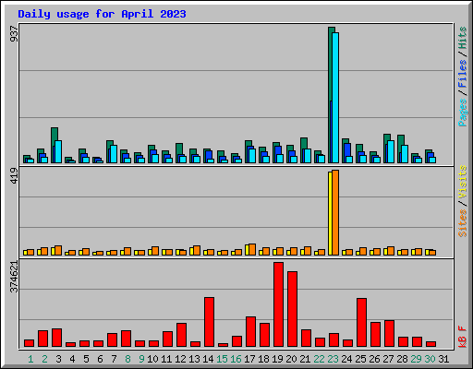Click the blue 'Files' legend label
473x369 pixels.
click(463, 74)
